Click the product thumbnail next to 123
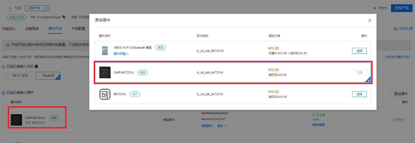This screenshot has height=143, width=415. click(x=9, y=9)
